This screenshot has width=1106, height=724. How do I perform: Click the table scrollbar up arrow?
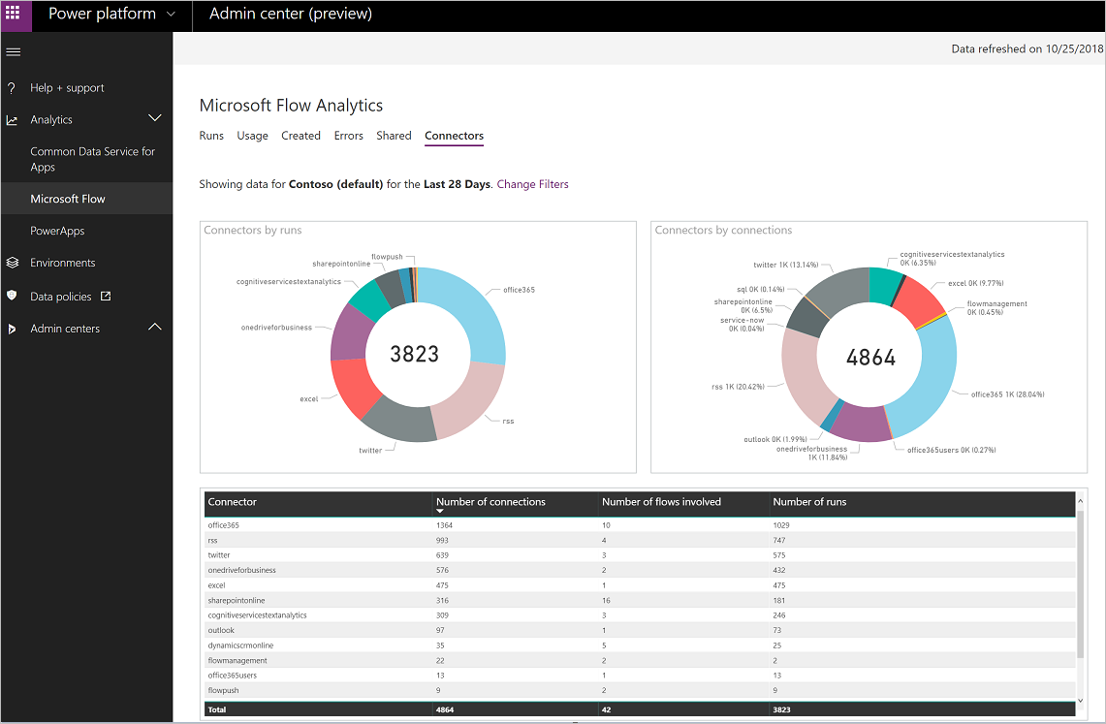[x=1080, y=501]
